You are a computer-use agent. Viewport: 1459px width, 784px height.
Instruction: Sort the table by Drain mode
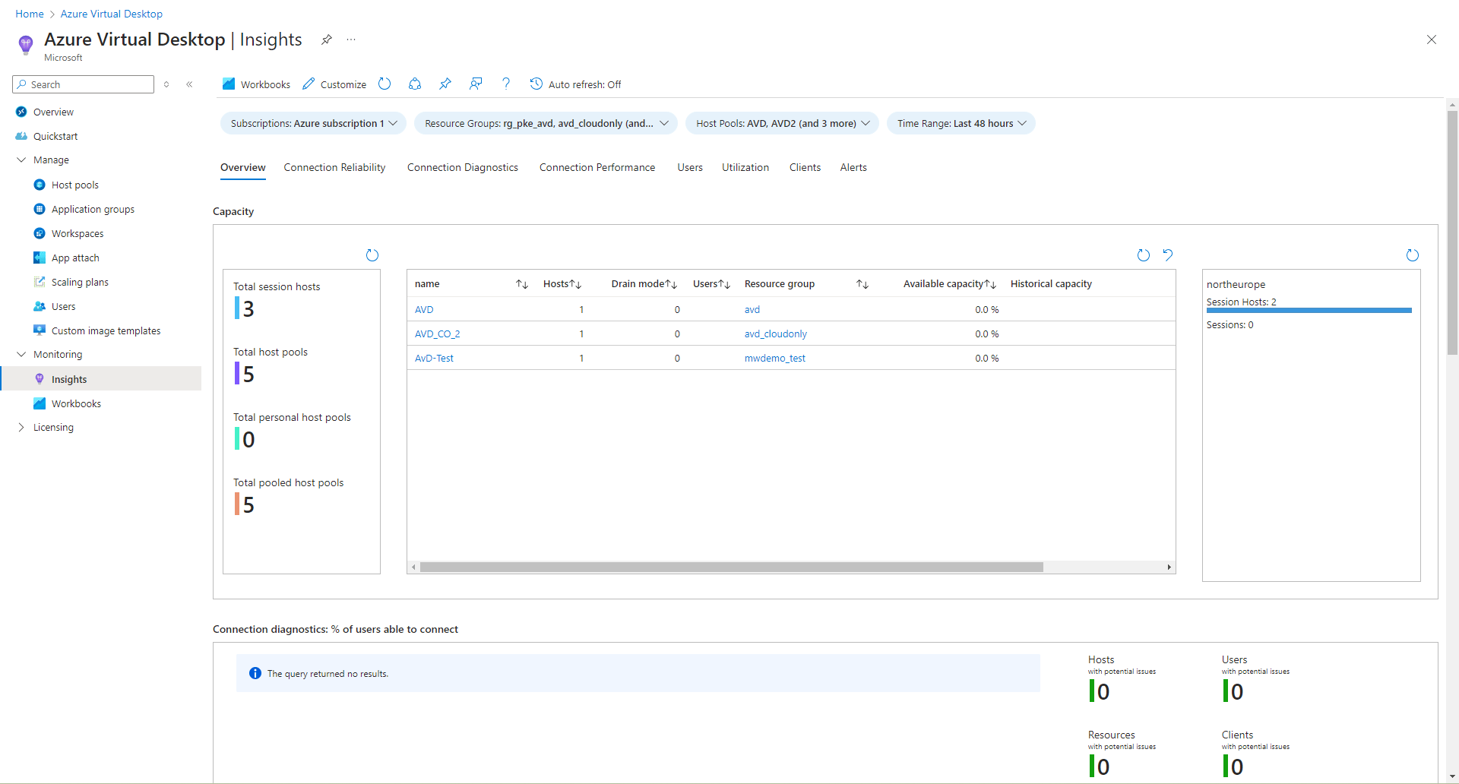pyautogui.click(x=671, y=284)
